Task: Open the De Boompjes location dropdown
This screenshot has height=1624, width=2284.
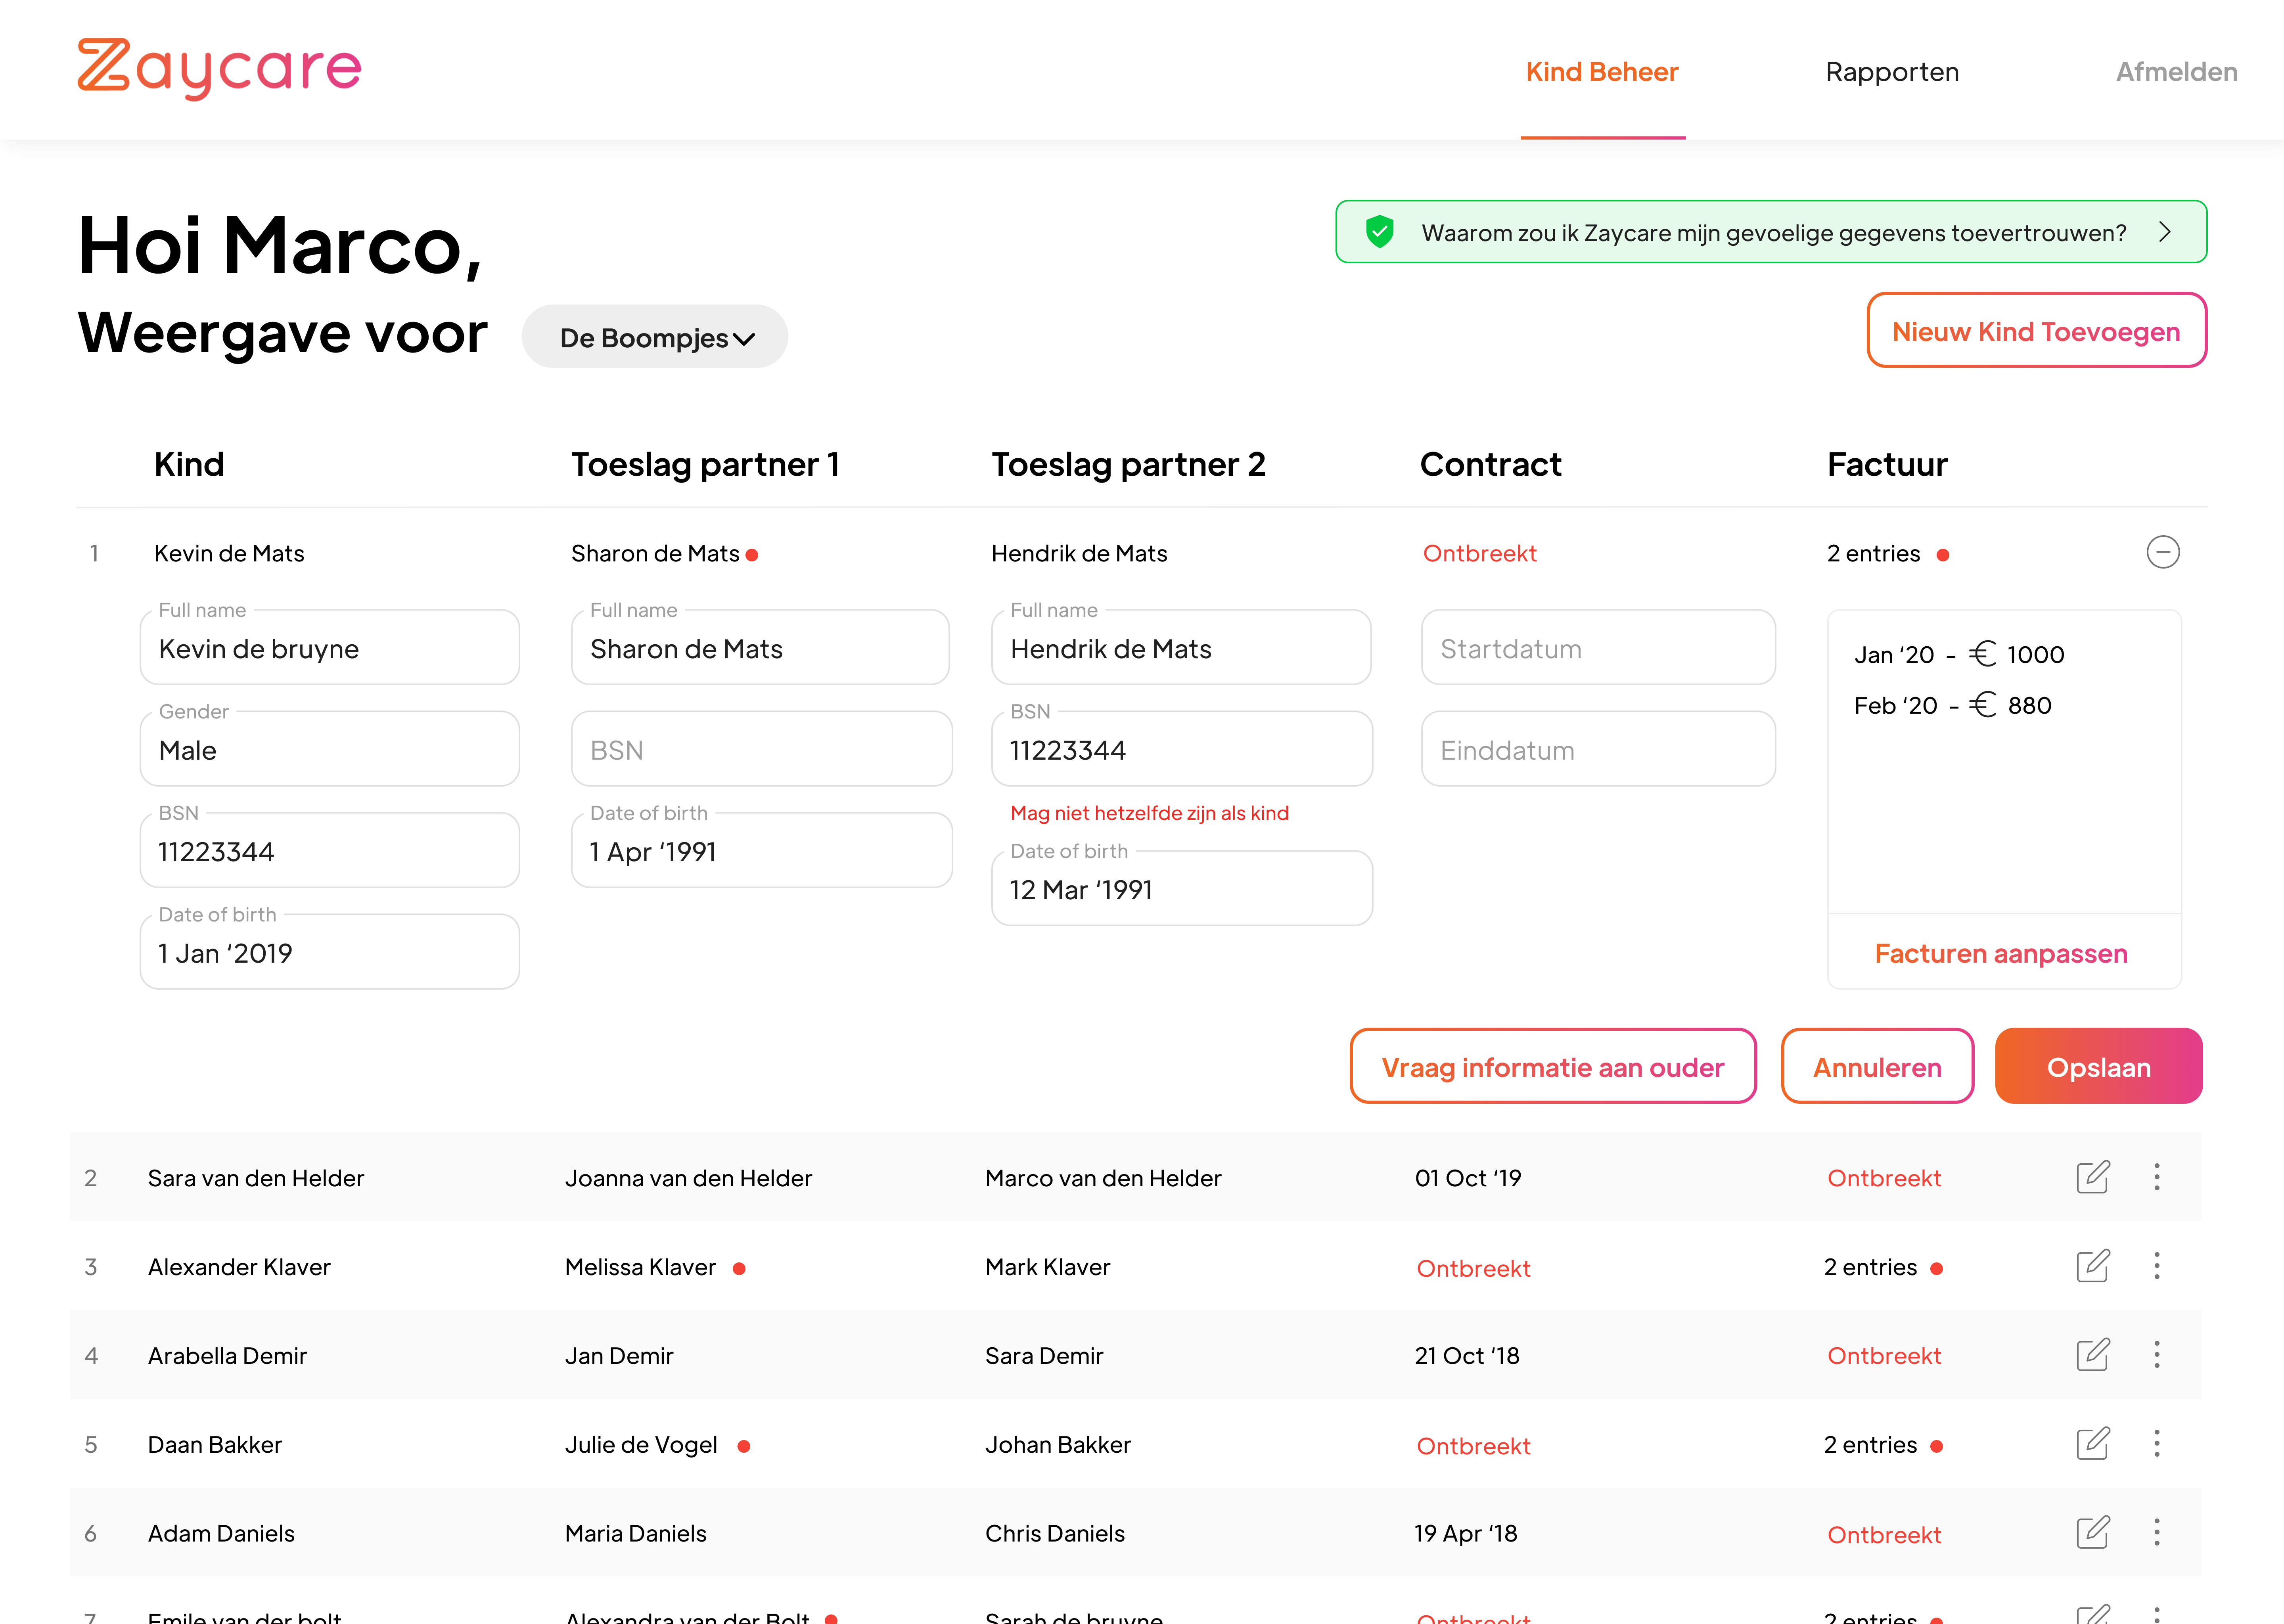Action: coord(655,337)
